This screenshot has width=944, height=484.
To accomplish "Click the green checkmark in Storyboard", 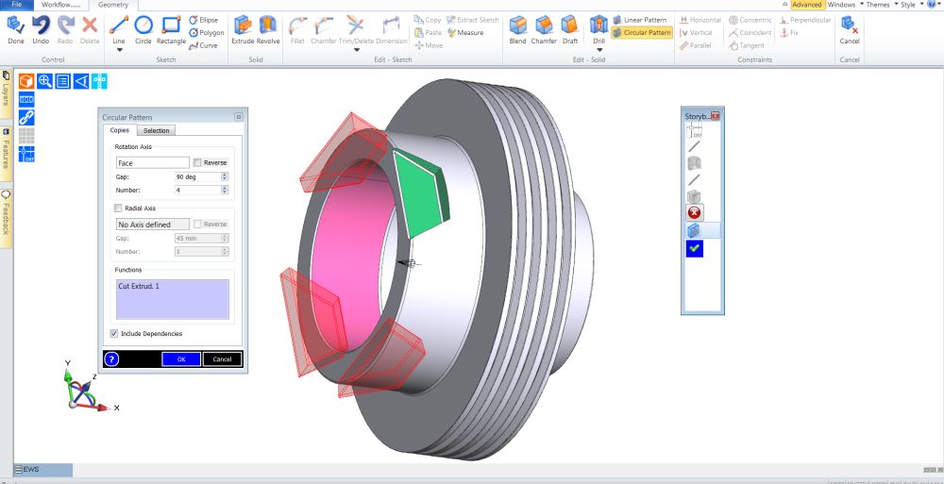I will coord(694,249).
